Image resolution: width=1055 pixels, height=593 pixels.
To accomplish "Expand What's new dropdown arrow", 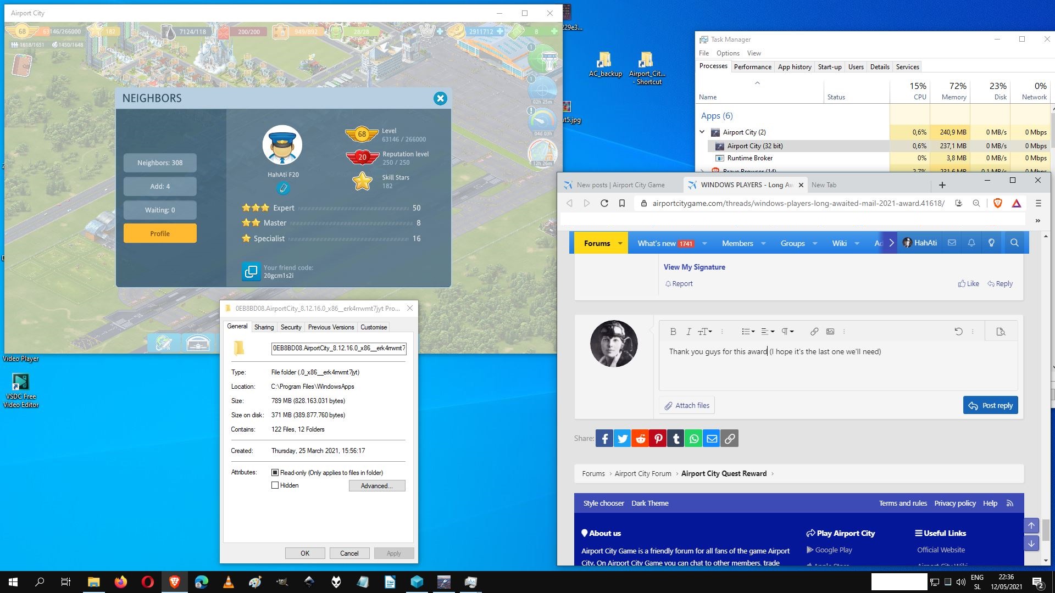I will (704, 243).
